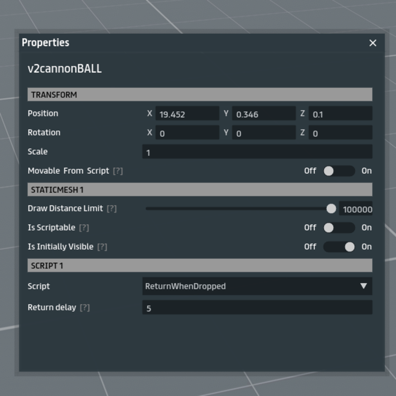Click the Script dropdown arrow
Screen dimensions: 396x396
click(363, 286)
